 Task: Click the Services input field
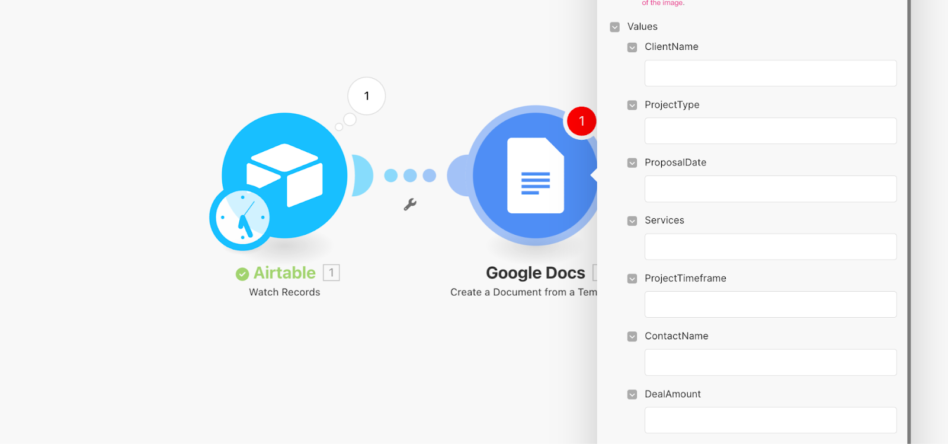click(770, 247)
